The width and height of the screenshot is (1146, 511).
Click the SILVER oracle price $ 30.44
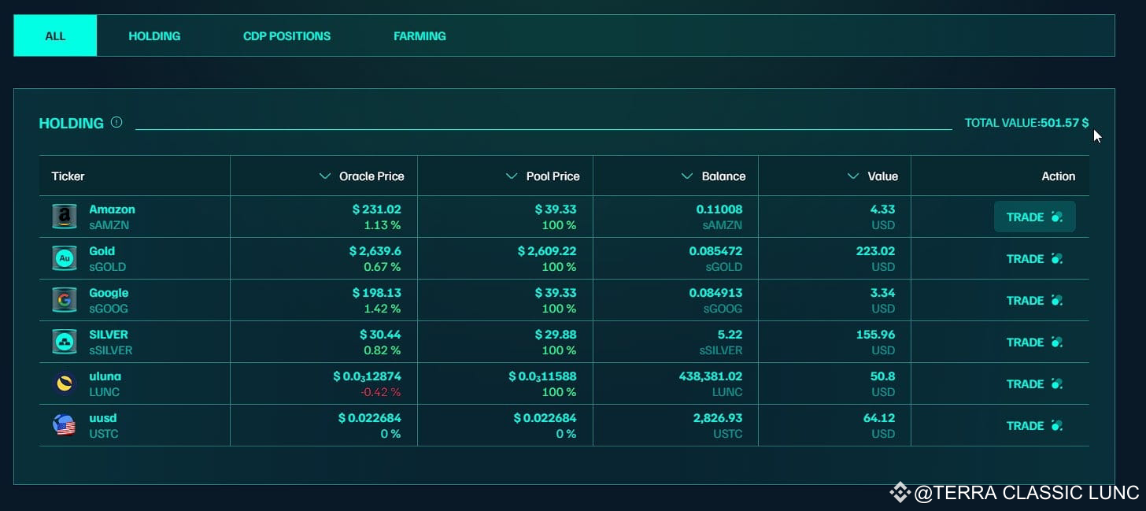pyautogui.click(x=380, y=335)
